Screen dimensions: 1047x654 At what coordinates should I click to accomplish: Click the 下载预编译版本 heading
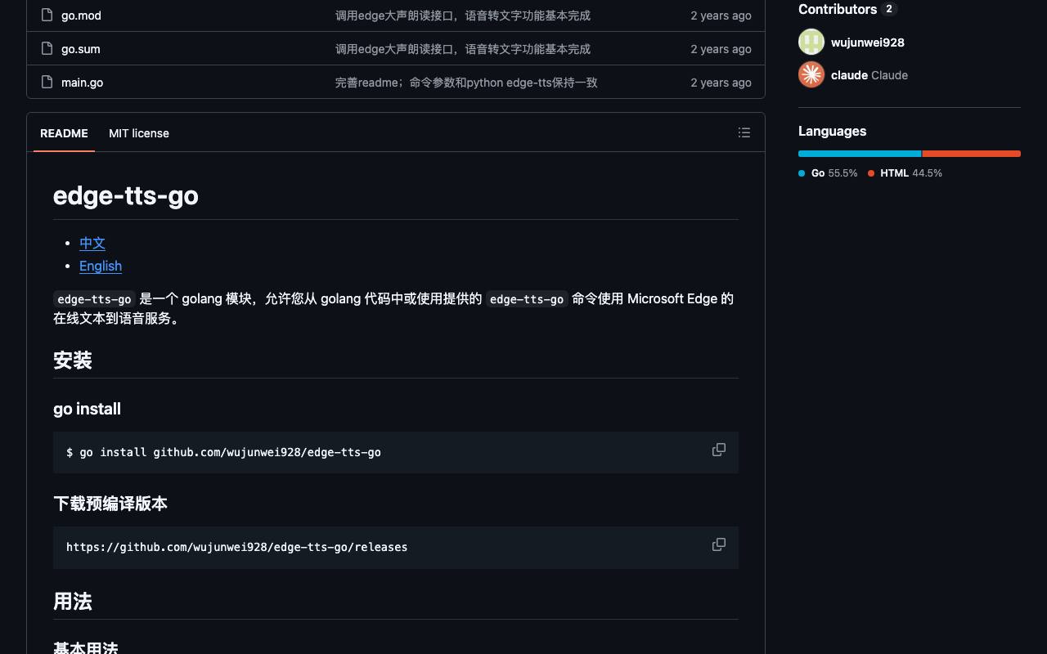point(110,504)
